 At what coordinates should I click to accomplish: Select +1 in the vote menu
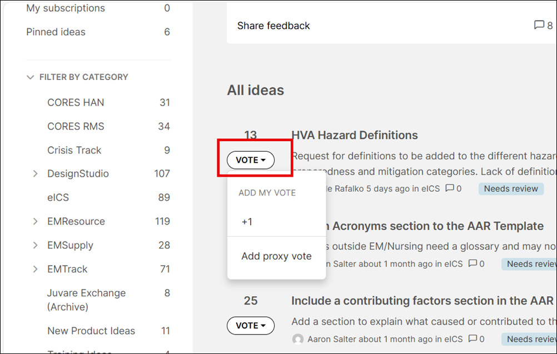click(247, 222)
